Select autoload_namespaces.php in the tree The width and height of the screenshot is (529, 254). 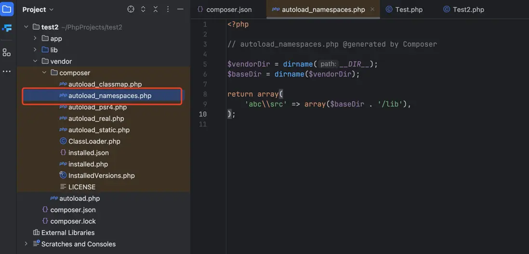[x=110, y=96]
